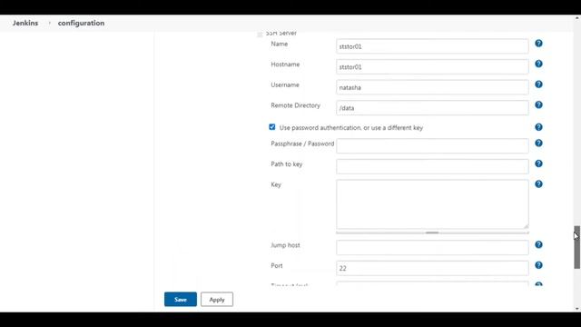Focus the Passphrase / Password field

click(432, 146)
